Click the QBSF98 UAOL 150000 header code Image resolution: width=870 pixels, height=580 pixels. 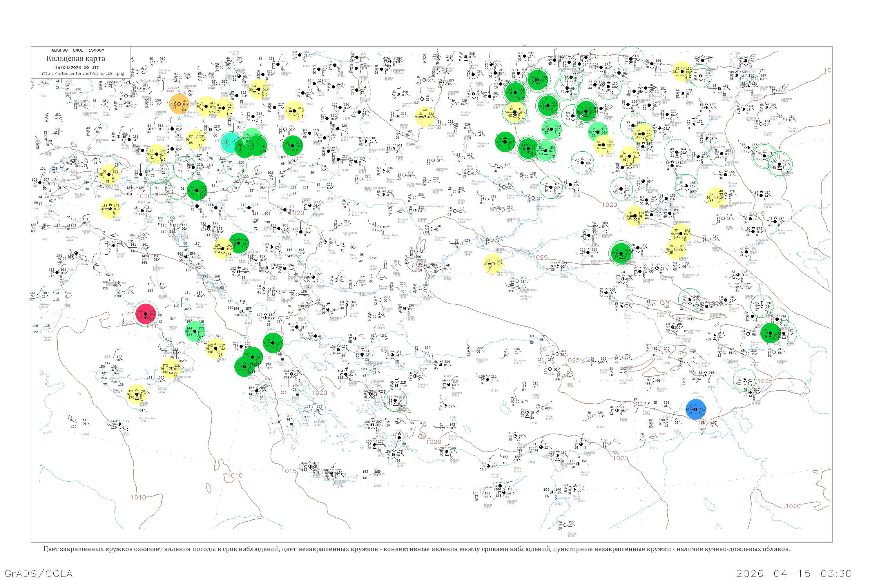point(78,50)
